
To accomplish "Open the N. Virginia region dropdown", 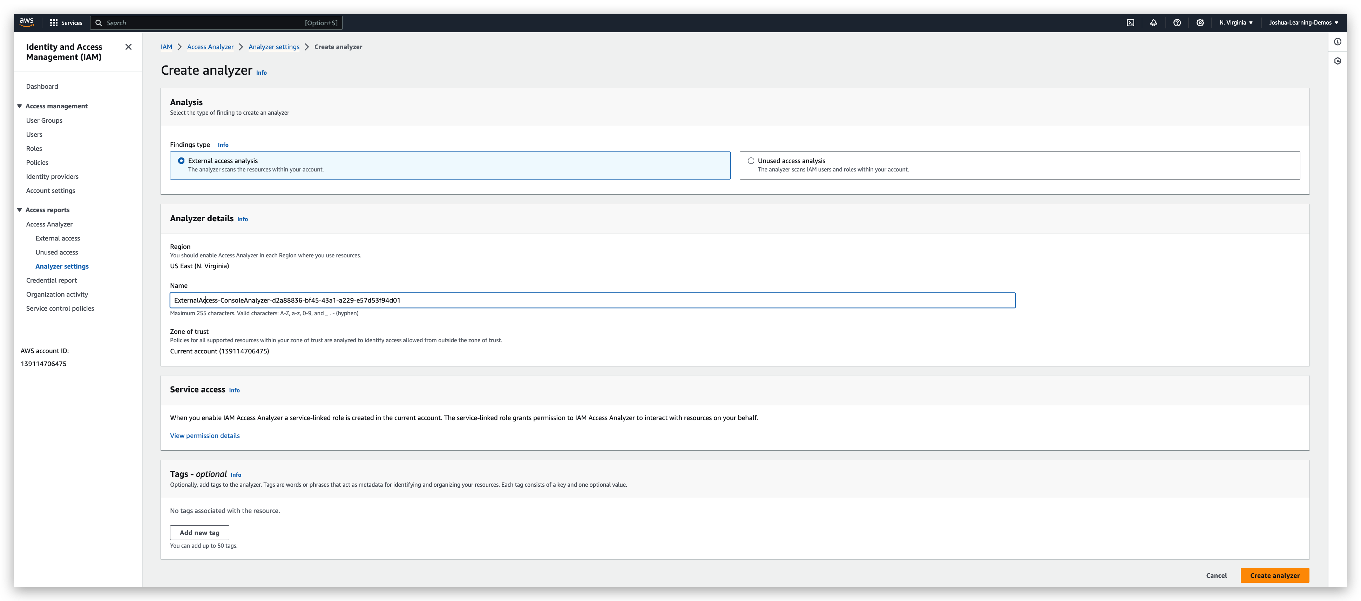I will pos(1235,23).
